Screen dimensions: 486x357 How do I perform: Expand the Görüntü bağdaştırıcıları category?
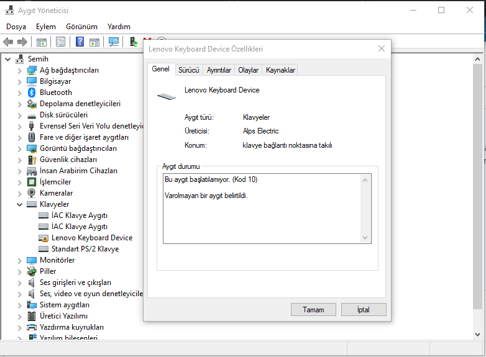[x=19, y=149]
